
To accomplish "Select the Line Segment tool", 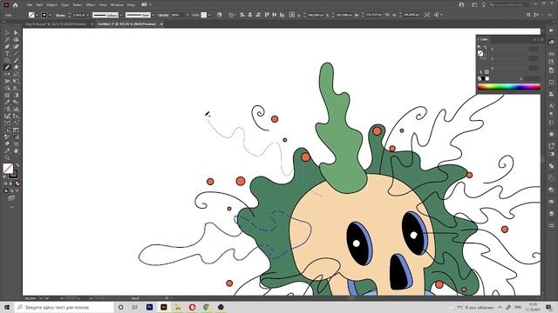I will pyautogui.click(x=16, y=54).
